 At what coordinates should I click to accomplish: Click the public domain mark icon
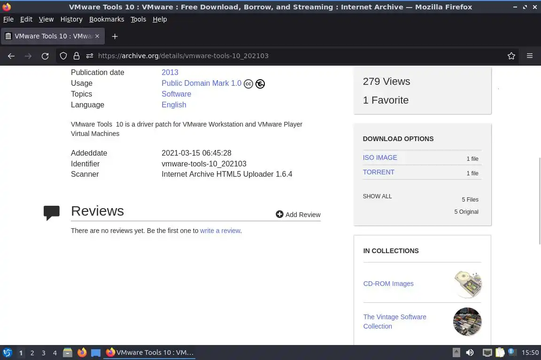point(260,84)
